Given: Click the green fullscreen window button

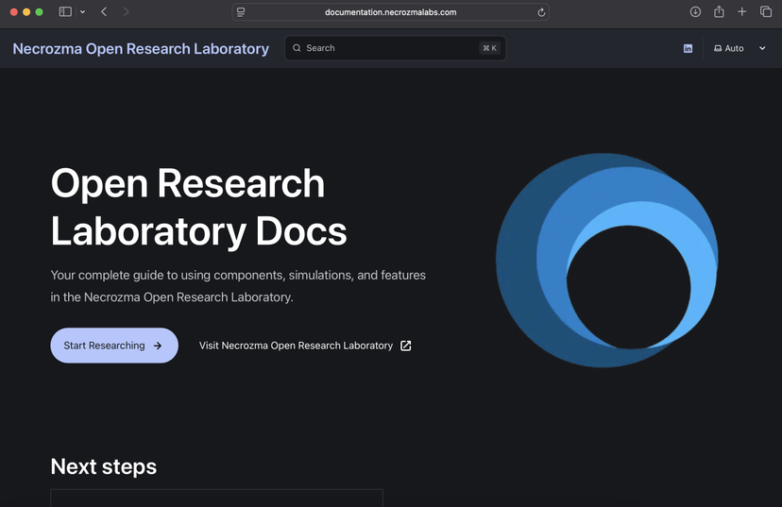Looking at the screenshot, I should (39, 12).
